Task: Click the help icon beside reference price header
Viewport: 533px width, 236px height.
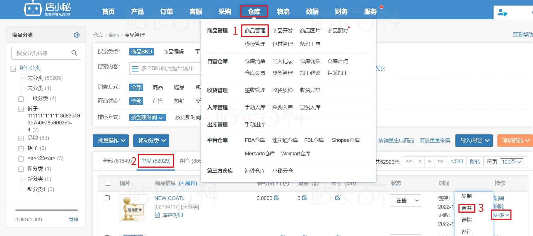Action: [x=286, y=183]
